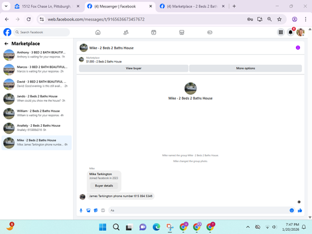Open the Watch video icon

click(x=154, y=32)
